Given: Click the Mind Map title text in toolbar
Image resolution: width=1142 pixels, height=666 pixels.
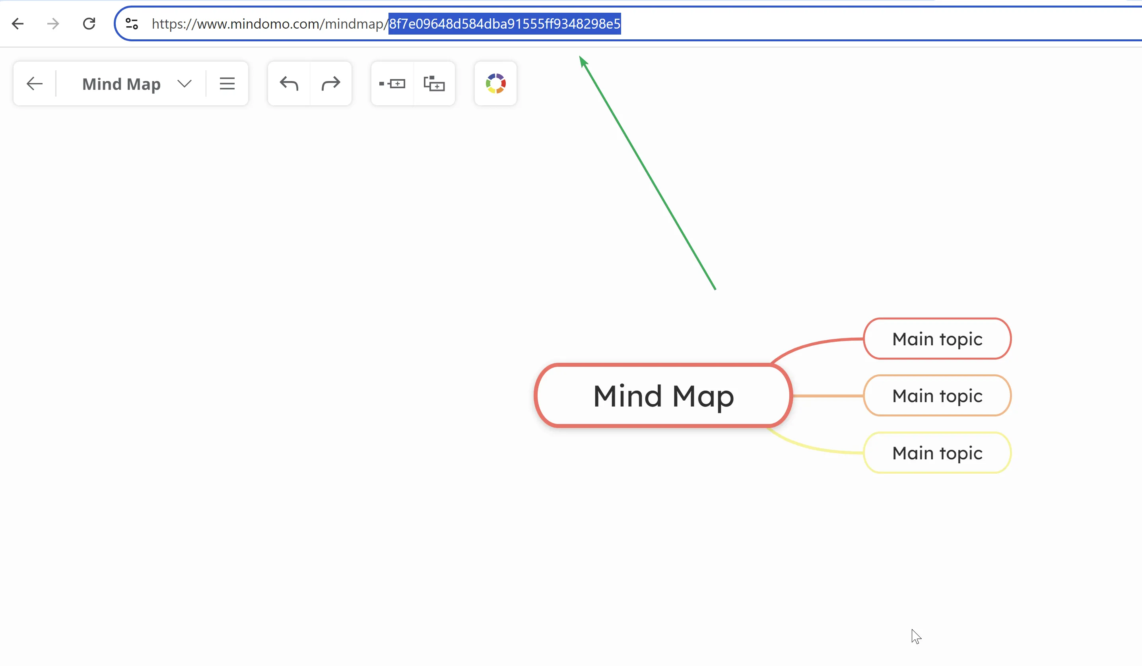Looking at the screenshot, I should 121,84.
